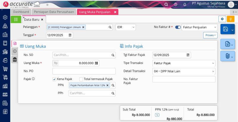Switch to the Dashboard tab
This screenshot has height=122, width=238.
pyautogui.click(x=21, y=12)
